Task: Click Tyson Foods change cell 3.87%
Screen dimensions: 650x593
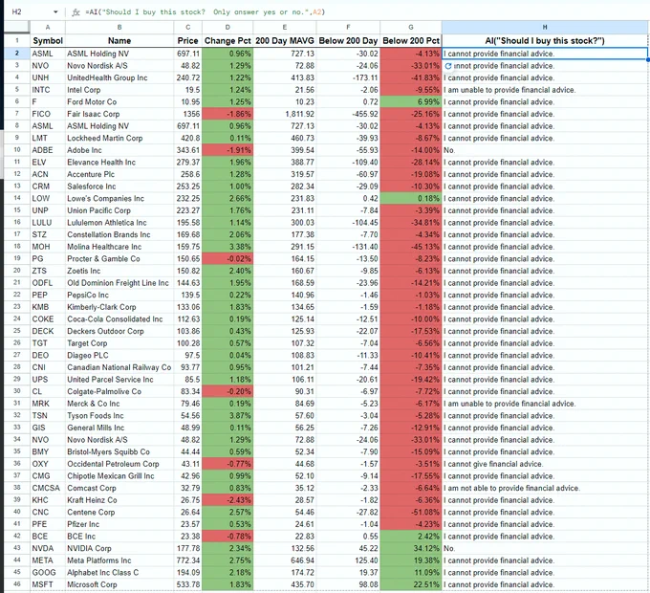Action: [x=227, y=415]
